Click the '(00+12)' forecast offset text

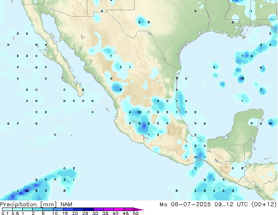click(264, 204)
